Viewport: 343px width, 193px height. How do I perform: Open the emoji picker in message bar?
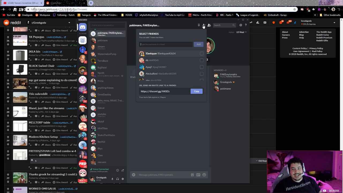coord(204,175)
